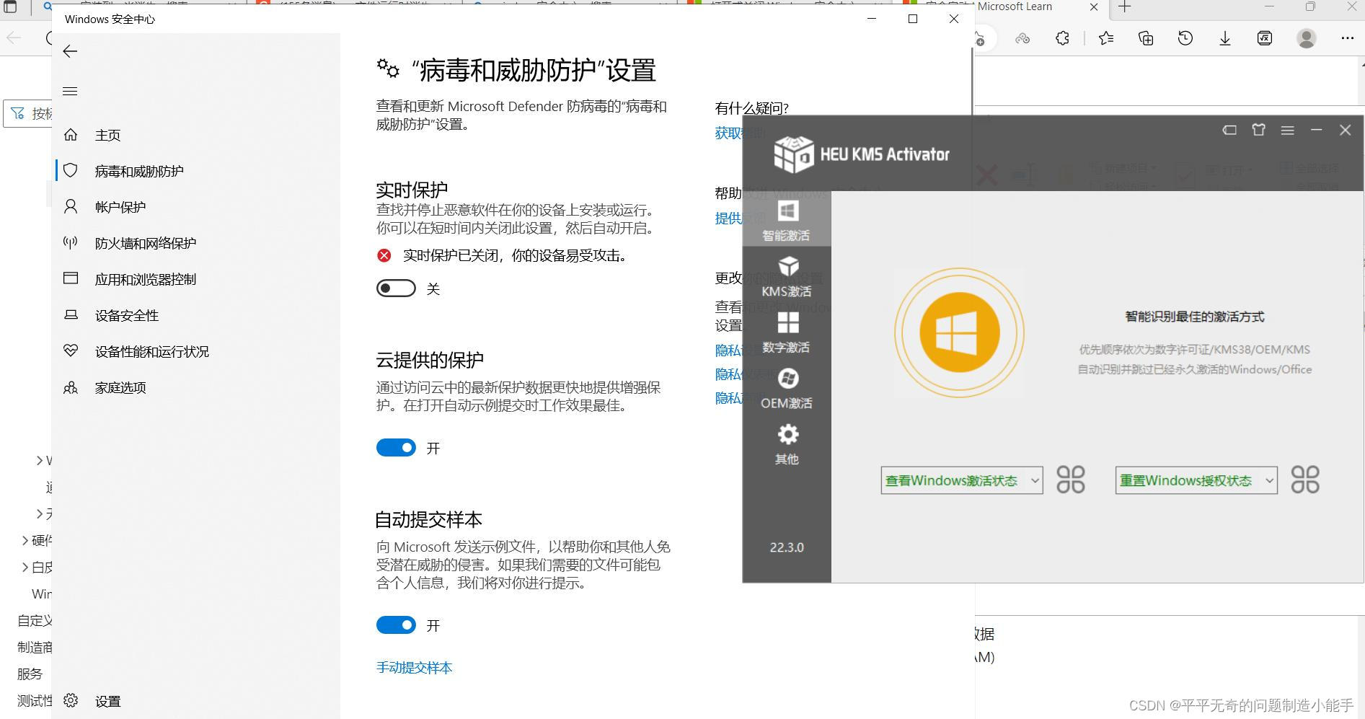Open 设备性能和运行状况 section
The width and height of the screenshot is (1365, 719).
pyautogui.click(x=152, y=351)
